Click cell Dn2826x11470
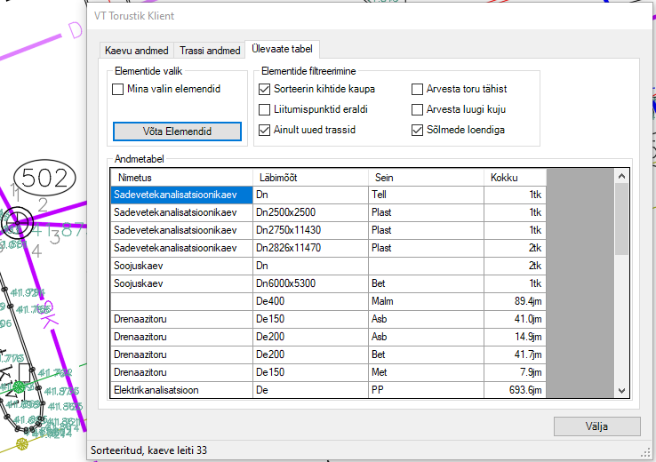The image size is (656, 462). click(x=310, y=248)
